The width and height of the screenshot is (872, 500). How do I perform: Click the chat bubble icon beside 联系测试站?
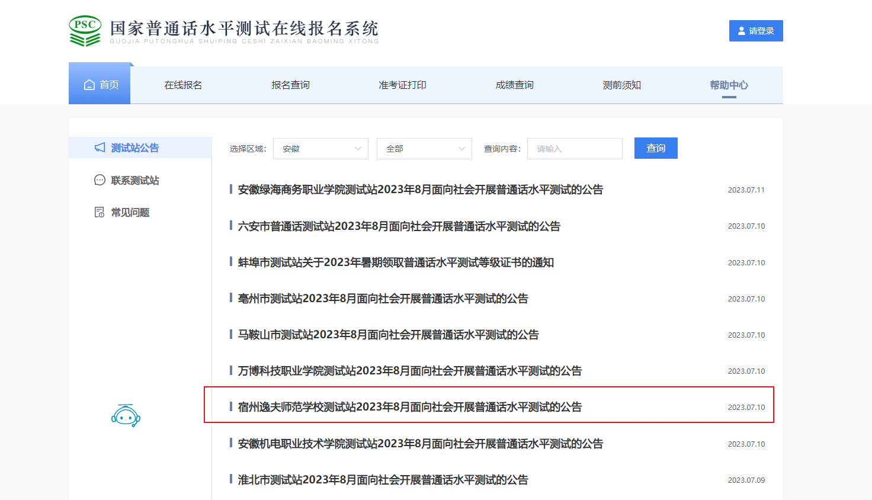click(100, 180)
